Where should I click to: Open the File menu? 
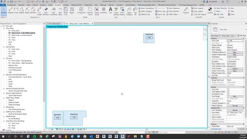point(3,5)
